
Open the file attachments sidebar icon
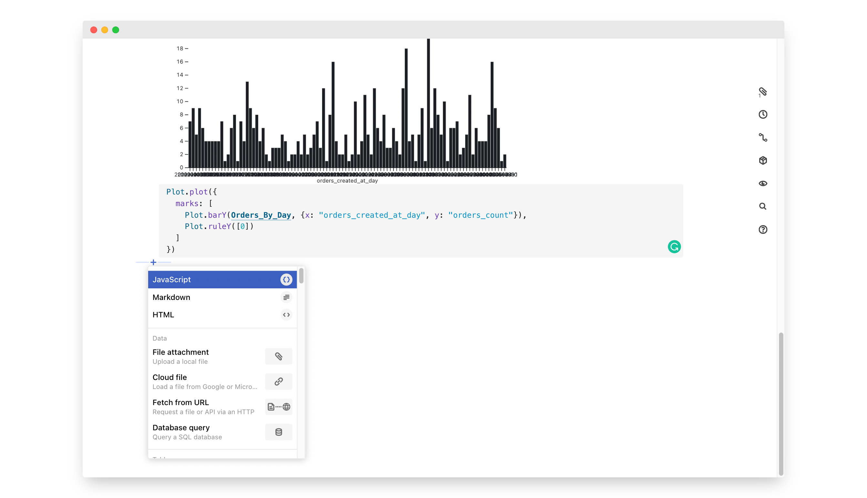pos(763,91)
